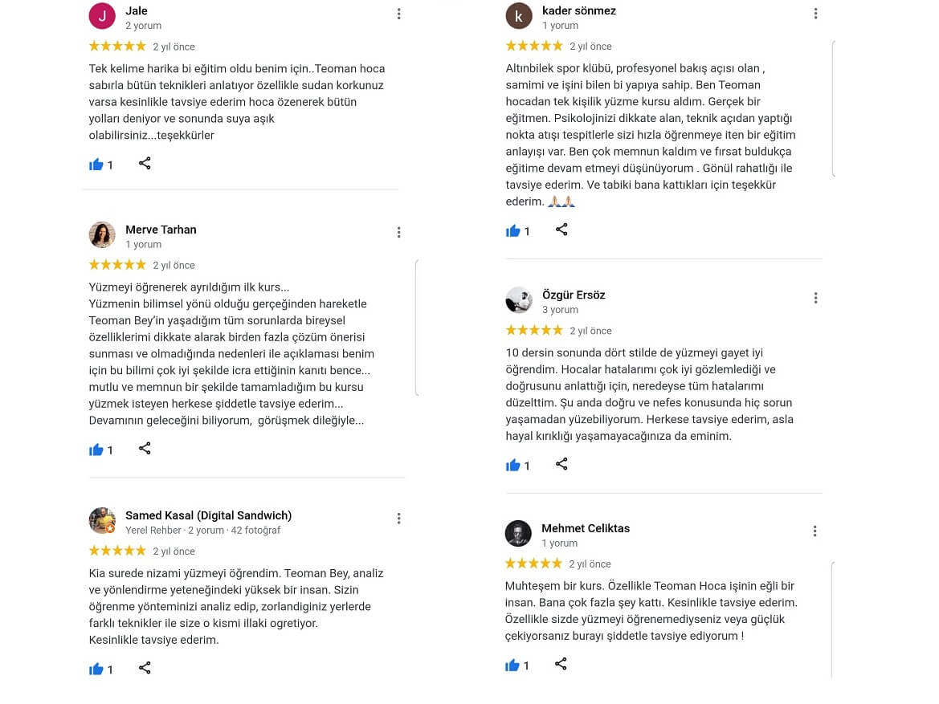Image resolution: width=939 pixels, height=704 pixels.
Task: Open more options for Jale's review
Action: click(398, 14)
